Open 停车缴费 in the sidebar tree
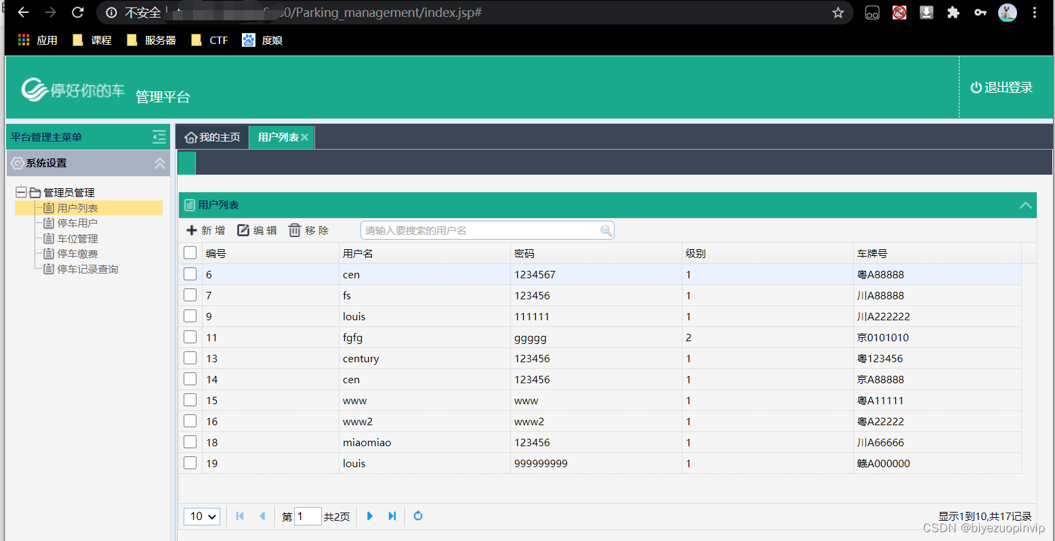Screen dimensions: 1055x541 tap(77, 253)
